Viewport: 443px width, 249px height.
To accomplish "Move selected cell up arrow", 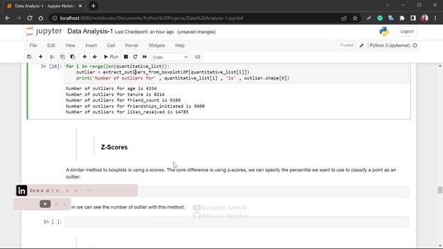I will (x=84, y=57).
